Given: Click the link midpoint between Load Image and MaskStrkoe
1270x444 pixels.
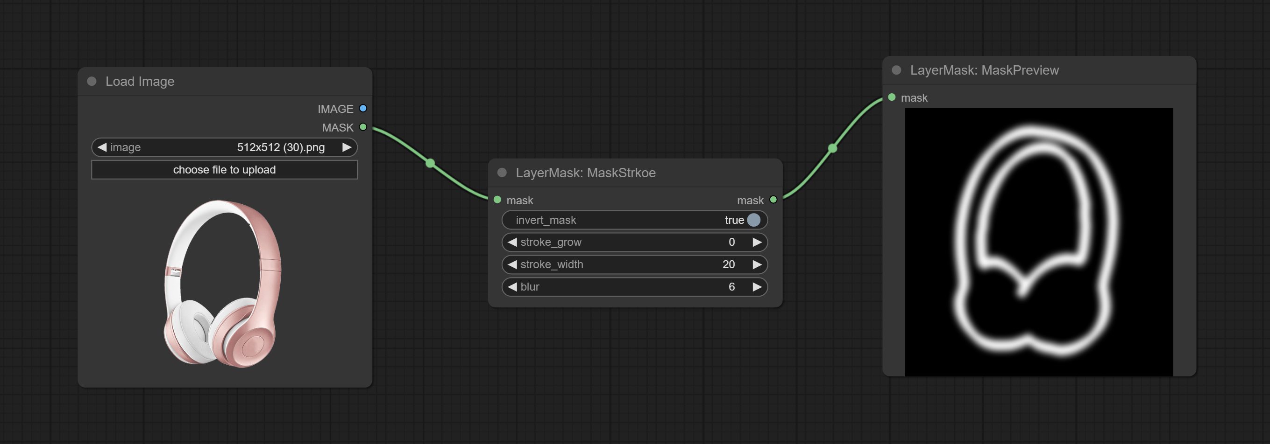Looking at the screenshot, I should pyautogui.click(x=430, y=163).
